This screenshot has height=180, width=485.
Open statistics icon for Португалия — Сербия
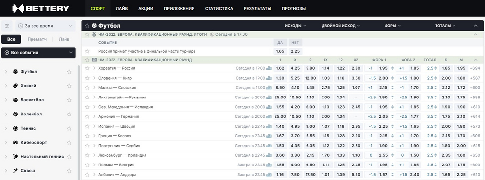pos(269,146)
